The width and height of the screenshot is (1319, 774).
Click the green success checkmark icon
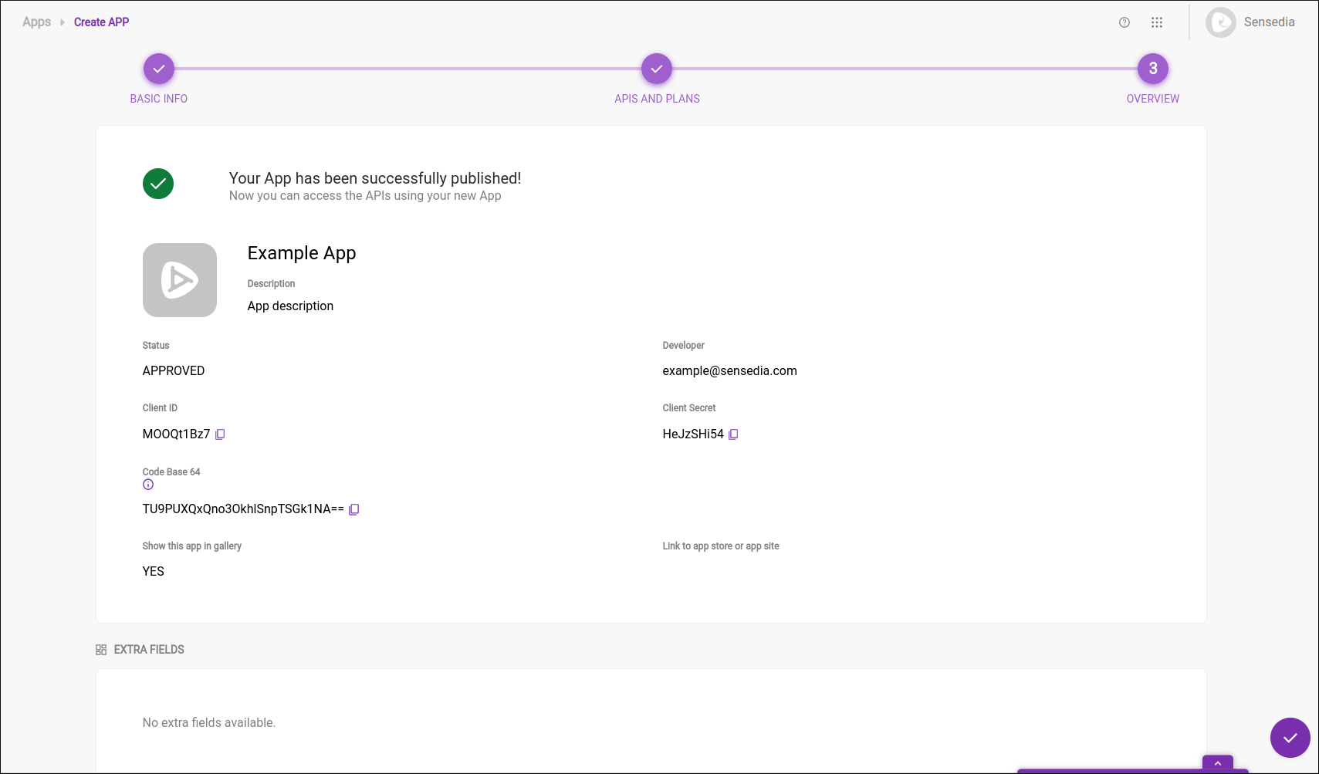coord(158,184)
